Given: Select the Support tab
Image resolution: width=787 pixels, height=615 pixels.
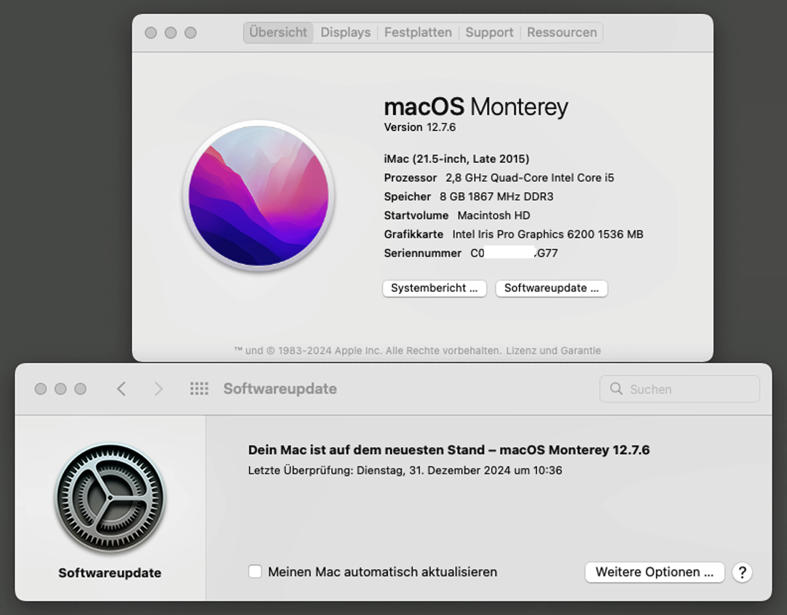Looking at the screenshot, I should (x=489, y=32).
